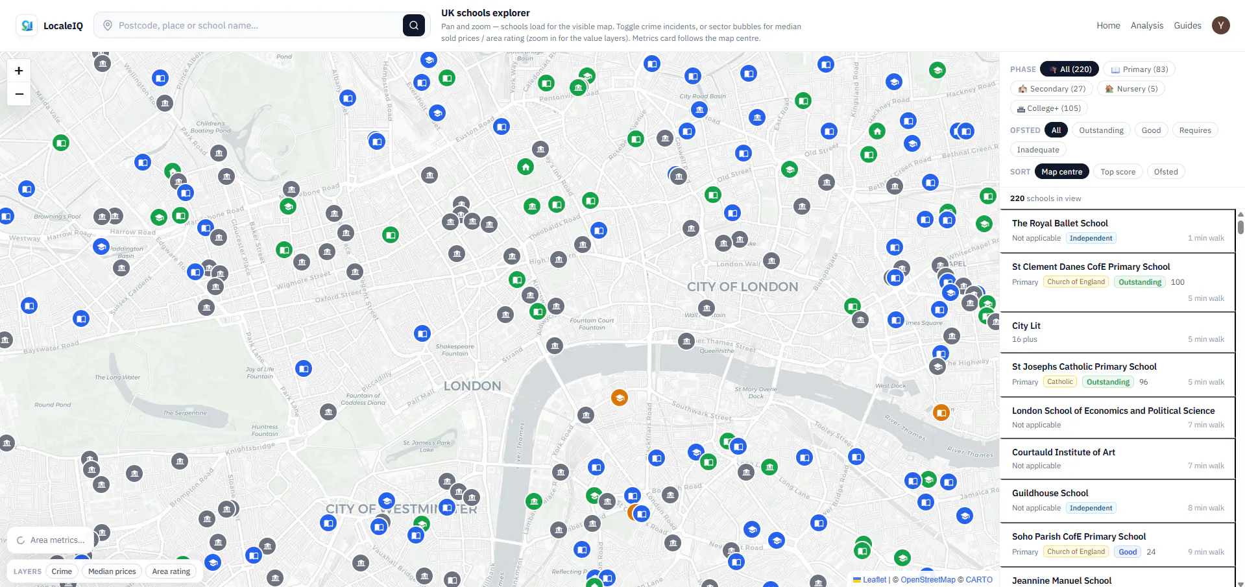Click the list scrollbar down arrow
1245x587 pixels.
[x=1240, y=583]
